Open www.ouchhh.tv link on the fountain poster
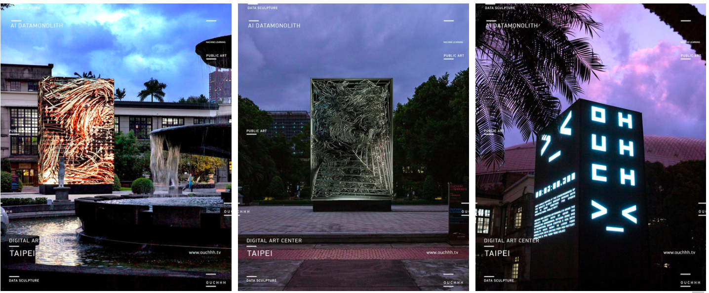709x293 pixels. click(204, 253)
